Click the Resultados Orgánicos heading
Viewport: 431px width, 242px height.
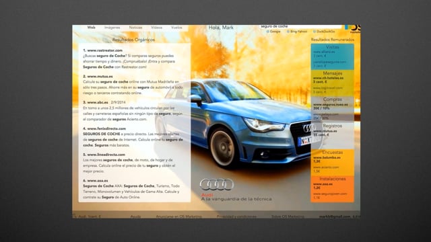tap(133, 40)
